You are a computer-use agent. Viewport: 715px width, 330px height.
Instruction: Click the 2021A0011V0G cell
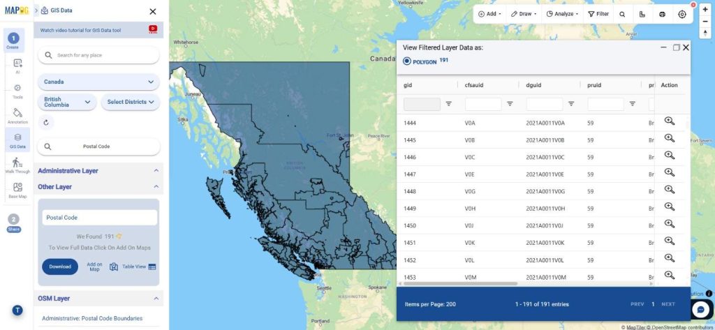545,191
